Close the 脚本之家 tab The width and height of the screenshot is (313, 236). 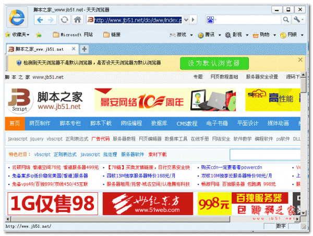(74, 49)
